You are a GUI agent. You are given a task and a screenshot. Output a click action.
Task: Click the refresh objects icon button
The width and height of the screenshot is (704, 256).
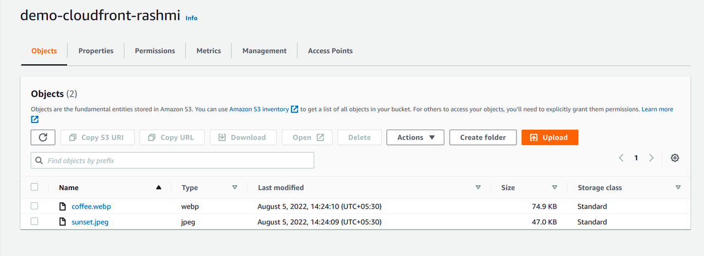pos(43,137)
